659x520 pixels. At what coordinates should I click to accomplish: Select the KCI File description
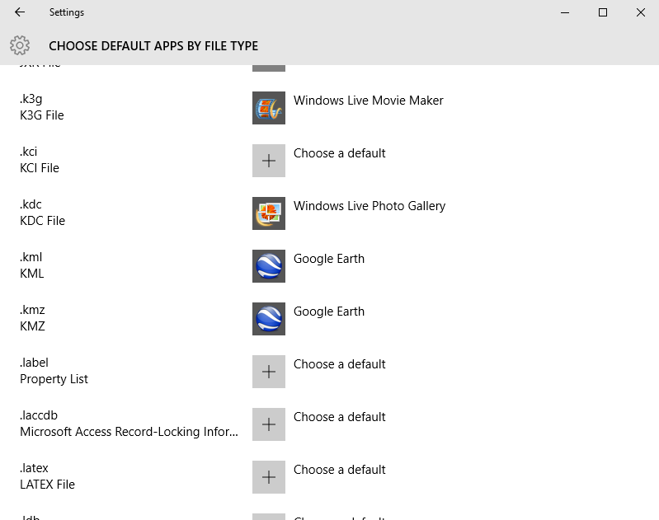click(x=40, y=168)
